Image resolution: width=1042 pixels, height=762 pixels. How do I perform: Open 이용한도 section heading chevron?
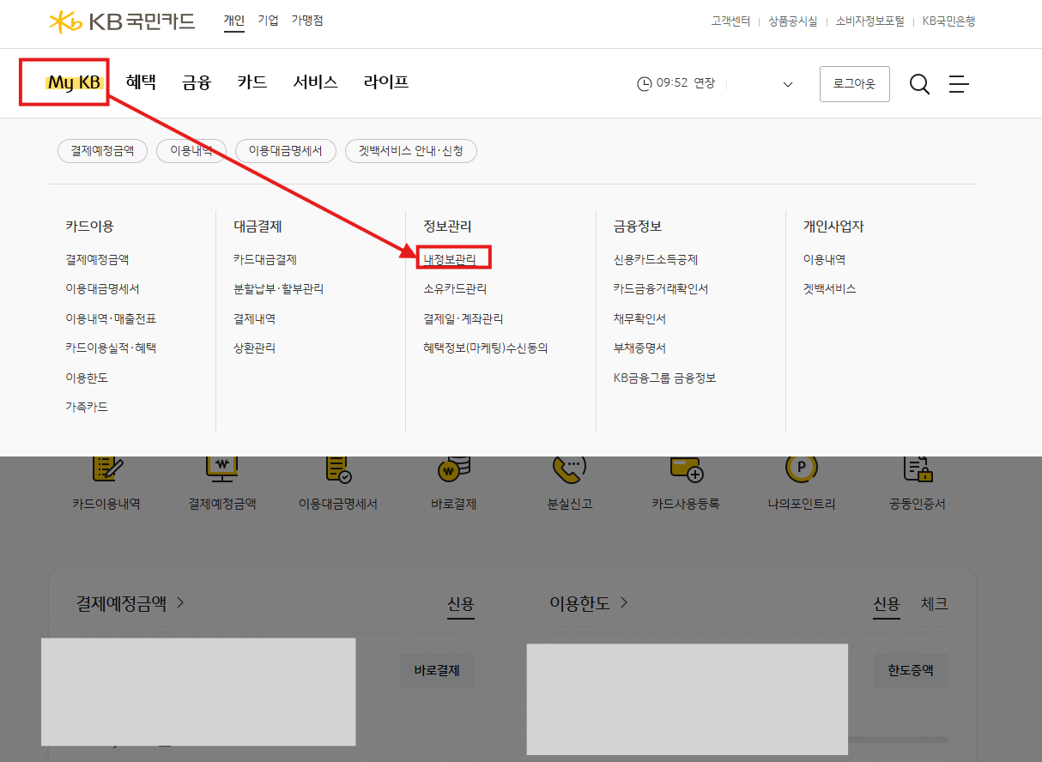624,602
